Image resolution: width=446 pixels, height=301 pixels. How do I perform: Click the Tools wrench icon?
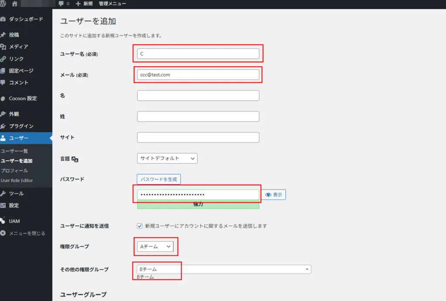(x=3, y=193)
